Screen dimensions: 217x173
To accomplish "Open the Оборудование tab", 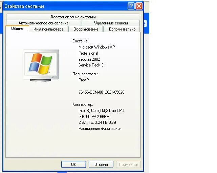I will (x=86, y=29).
